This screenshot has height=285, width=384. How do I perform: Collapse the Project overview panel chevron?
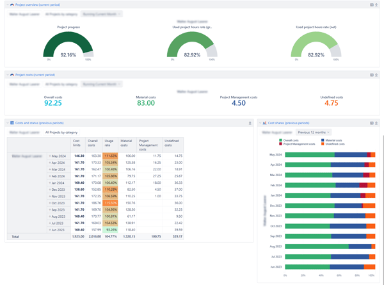(x=8, y=4)
